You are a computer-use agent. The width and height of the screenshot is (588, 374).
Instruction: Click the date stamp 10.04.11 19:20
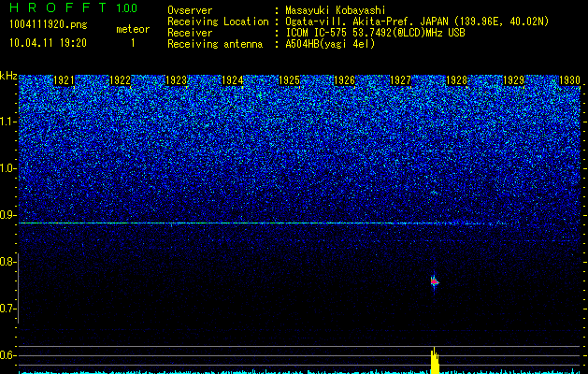[x=48, y=43]
